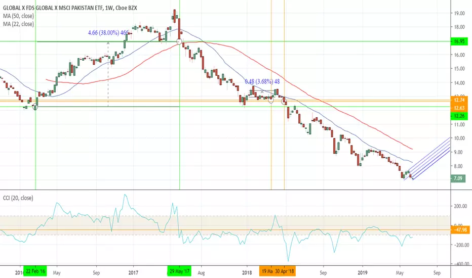The height and width of the screenshot is (278, 472).
Task: Select the 0.48 (3.68%) measurement label
Action: point(262,81)
